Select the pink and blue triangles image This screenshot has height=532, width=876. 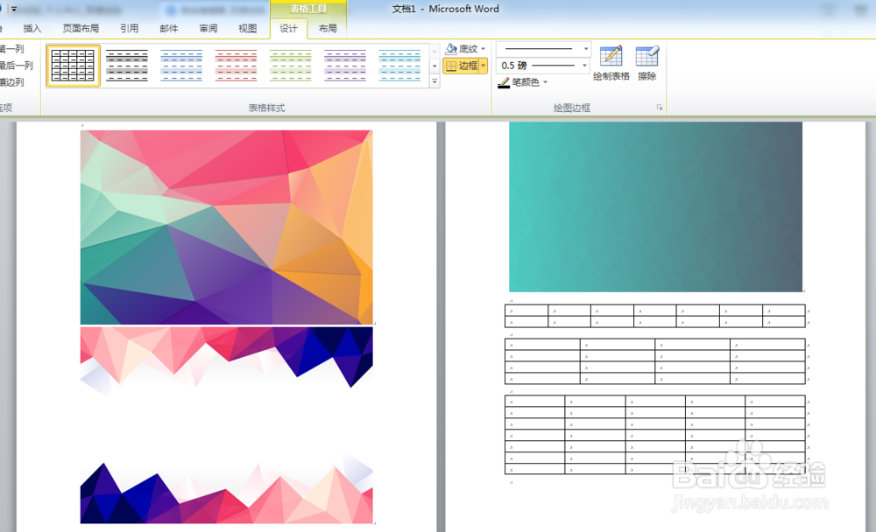[226, 425]
